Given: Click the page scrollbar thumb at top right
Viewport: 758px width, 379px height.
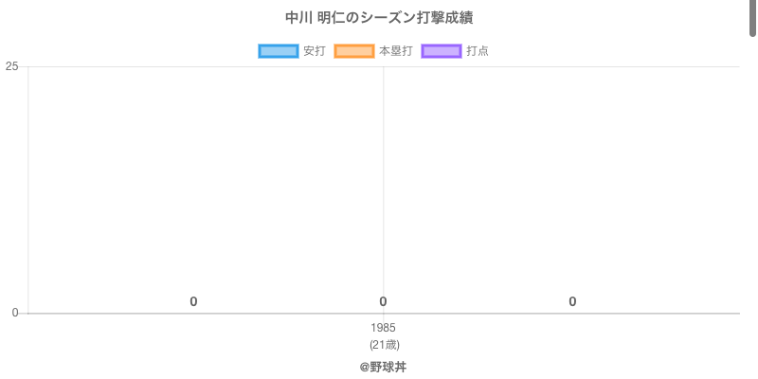Looking at the screenshot, I should pyautogui.click(x=753, y=17).
